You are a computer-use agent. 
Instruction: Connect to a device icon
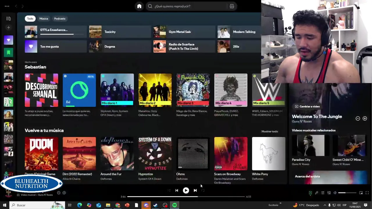pyautogui.click(x=329, y=193)
